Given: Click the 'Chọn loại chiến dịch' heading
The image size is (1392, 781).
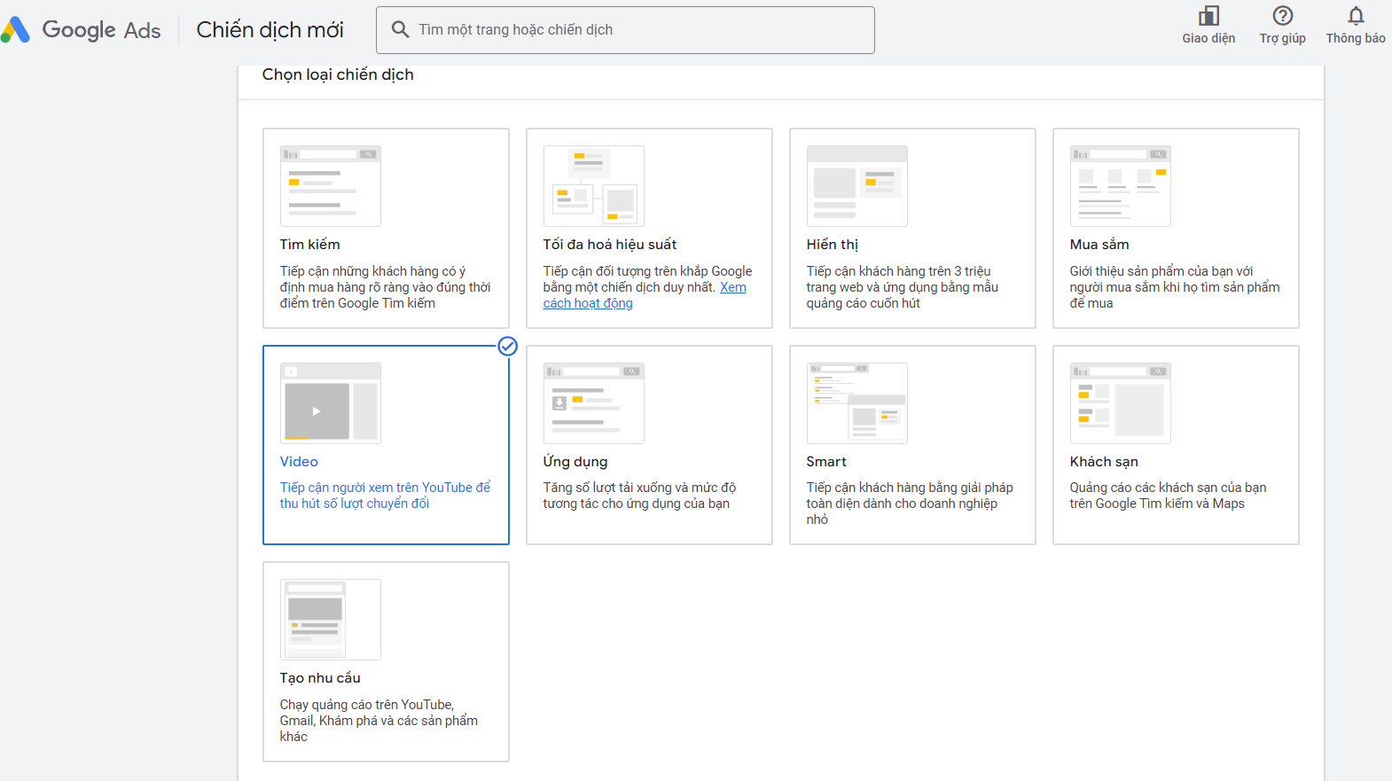Looking at the screenshot, I should point(338,74).
